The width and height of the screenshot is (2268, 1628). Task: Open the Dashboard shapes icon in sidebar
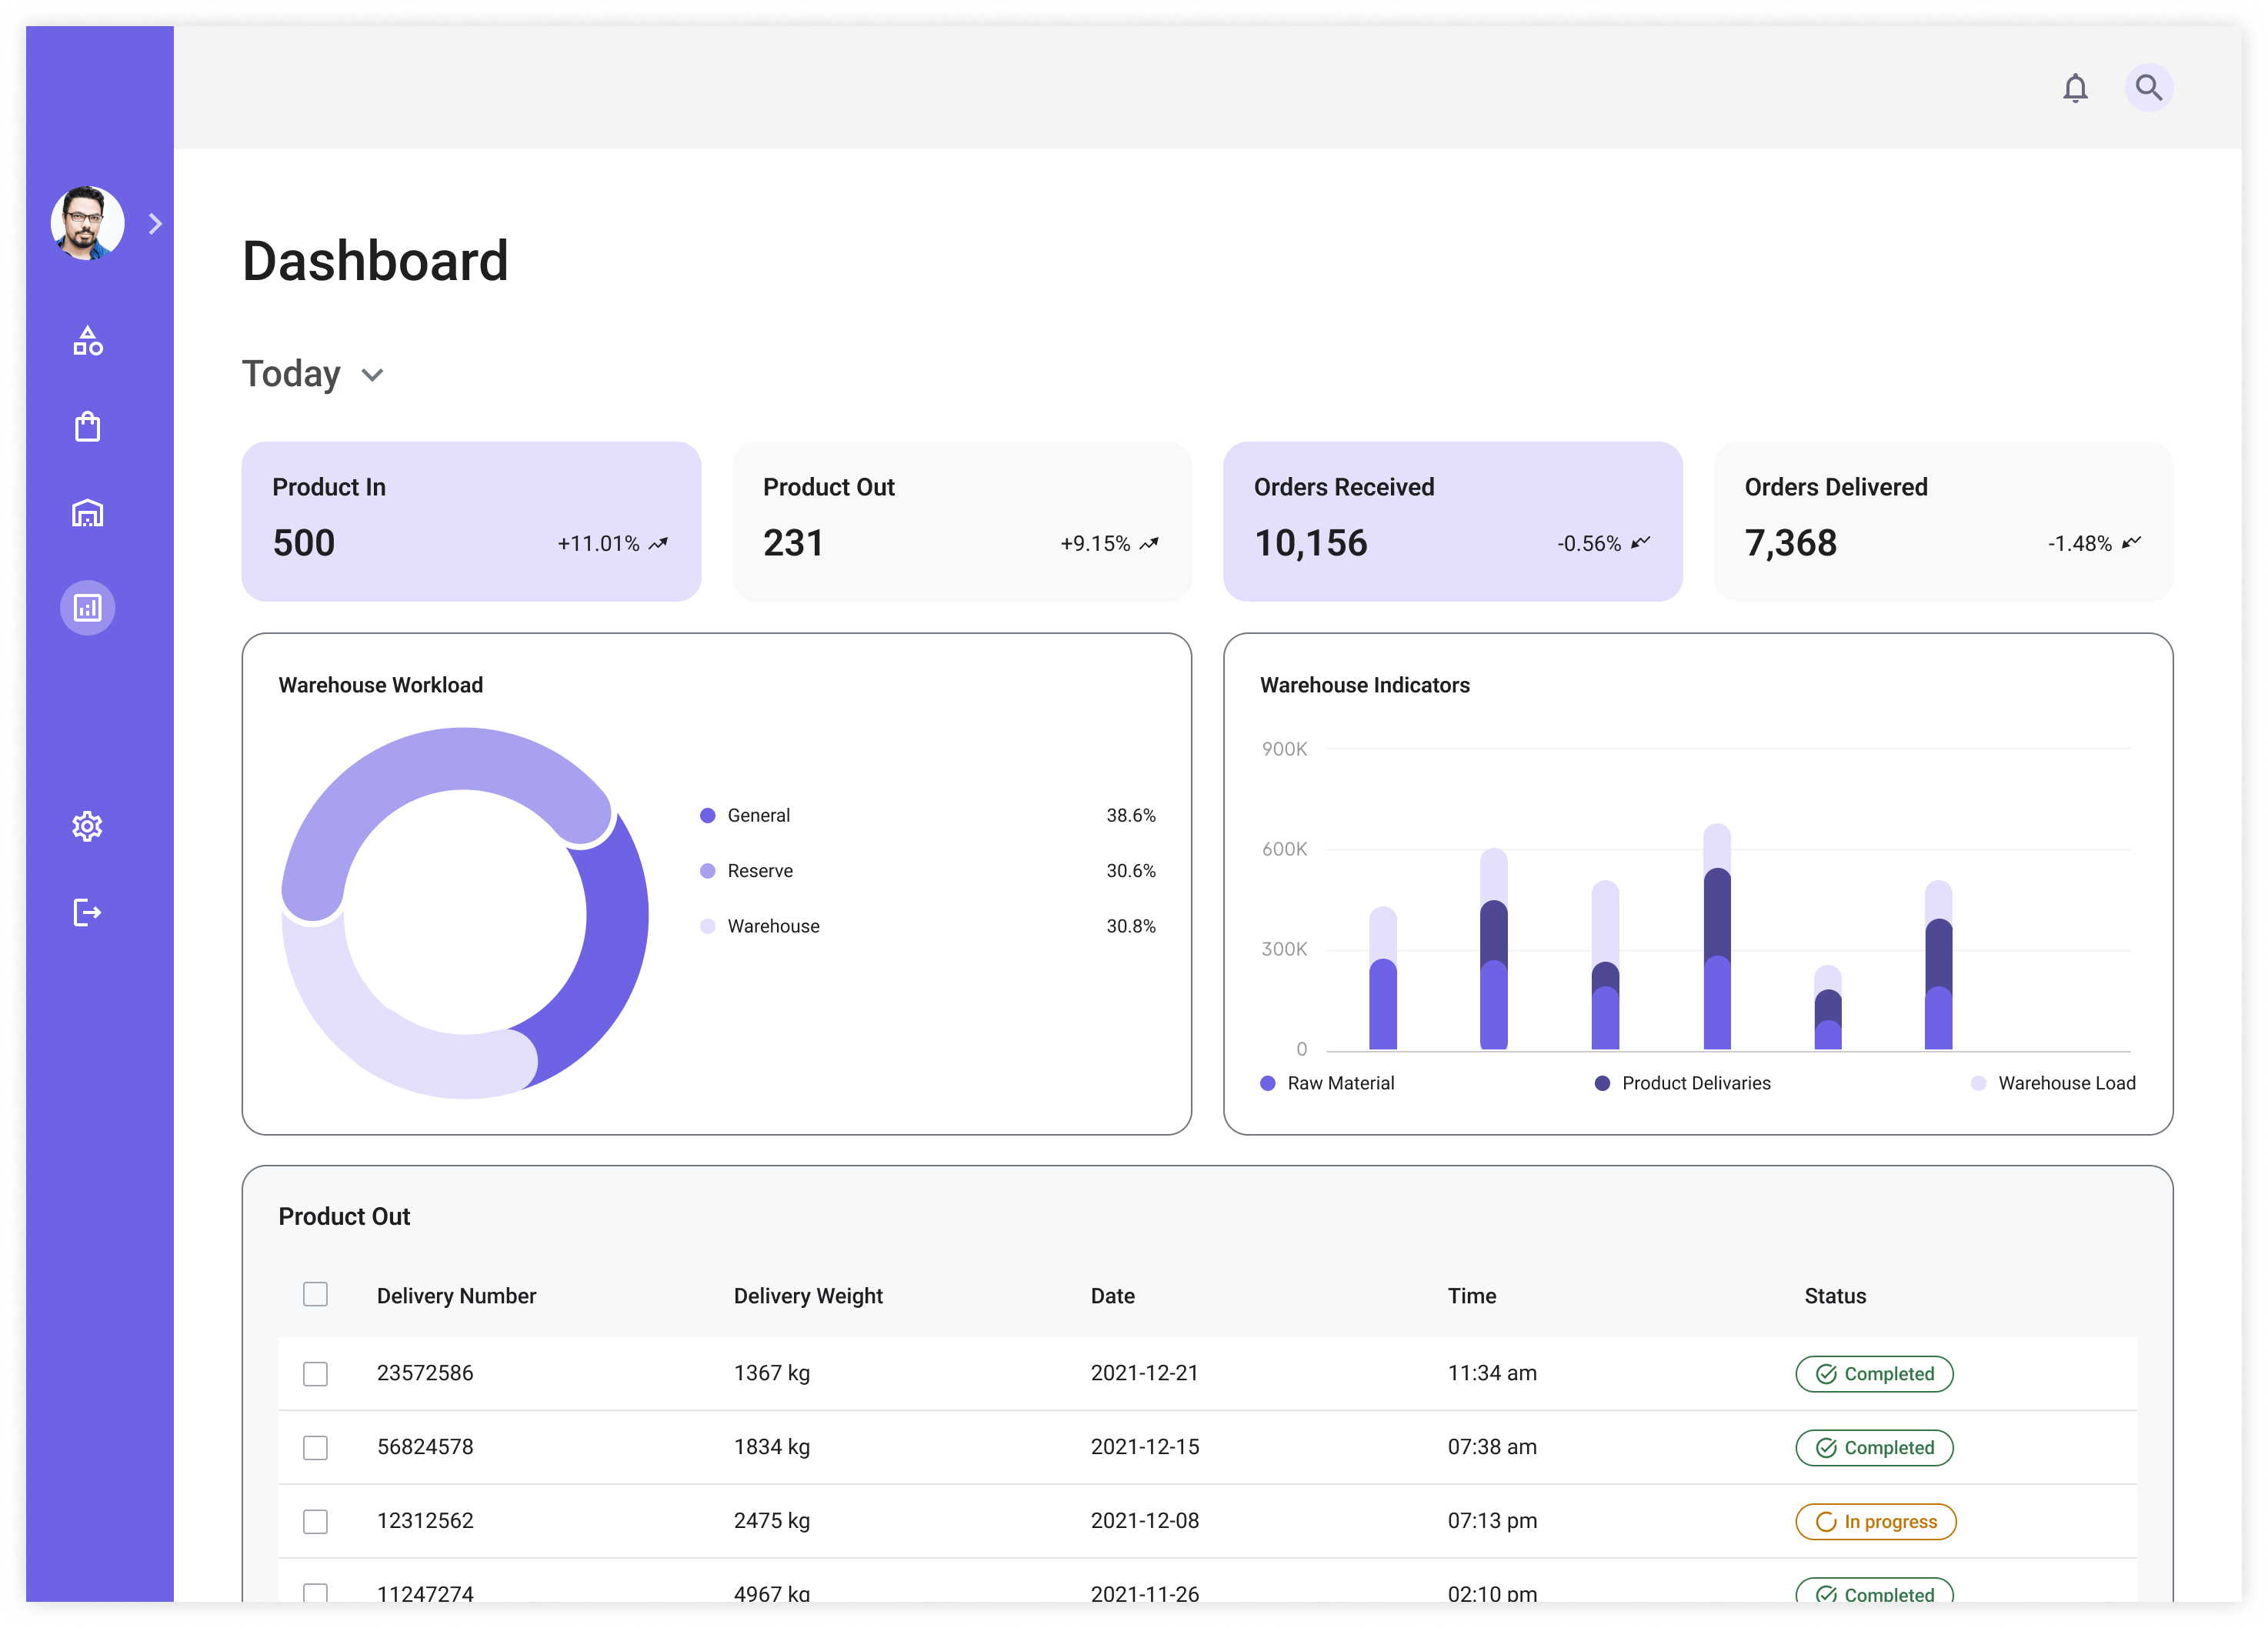87,340
